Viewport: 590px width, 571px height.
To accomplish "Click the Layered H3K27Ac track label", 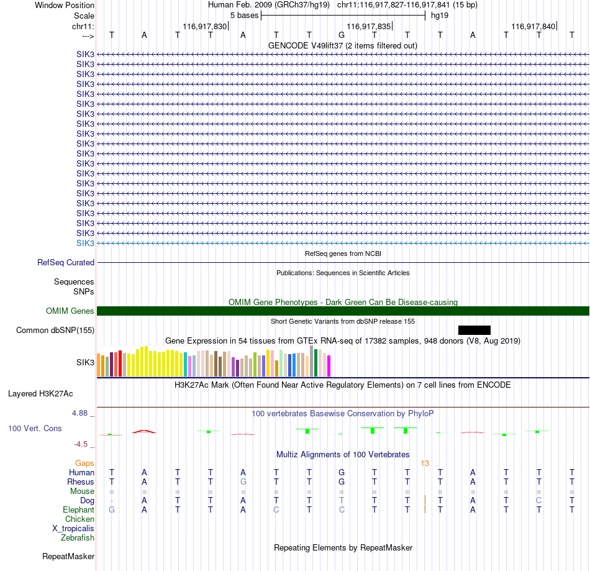I will (x=40, y=394).
